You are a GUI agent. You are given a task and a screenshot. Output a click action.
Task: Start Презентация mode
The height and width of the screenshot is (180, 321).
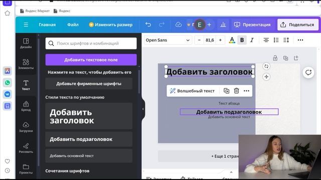pos(252,24)
